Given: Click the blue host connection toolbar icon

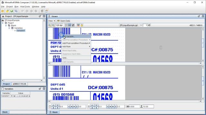Looking at the screenshot, I should click(x=16, y=11).
